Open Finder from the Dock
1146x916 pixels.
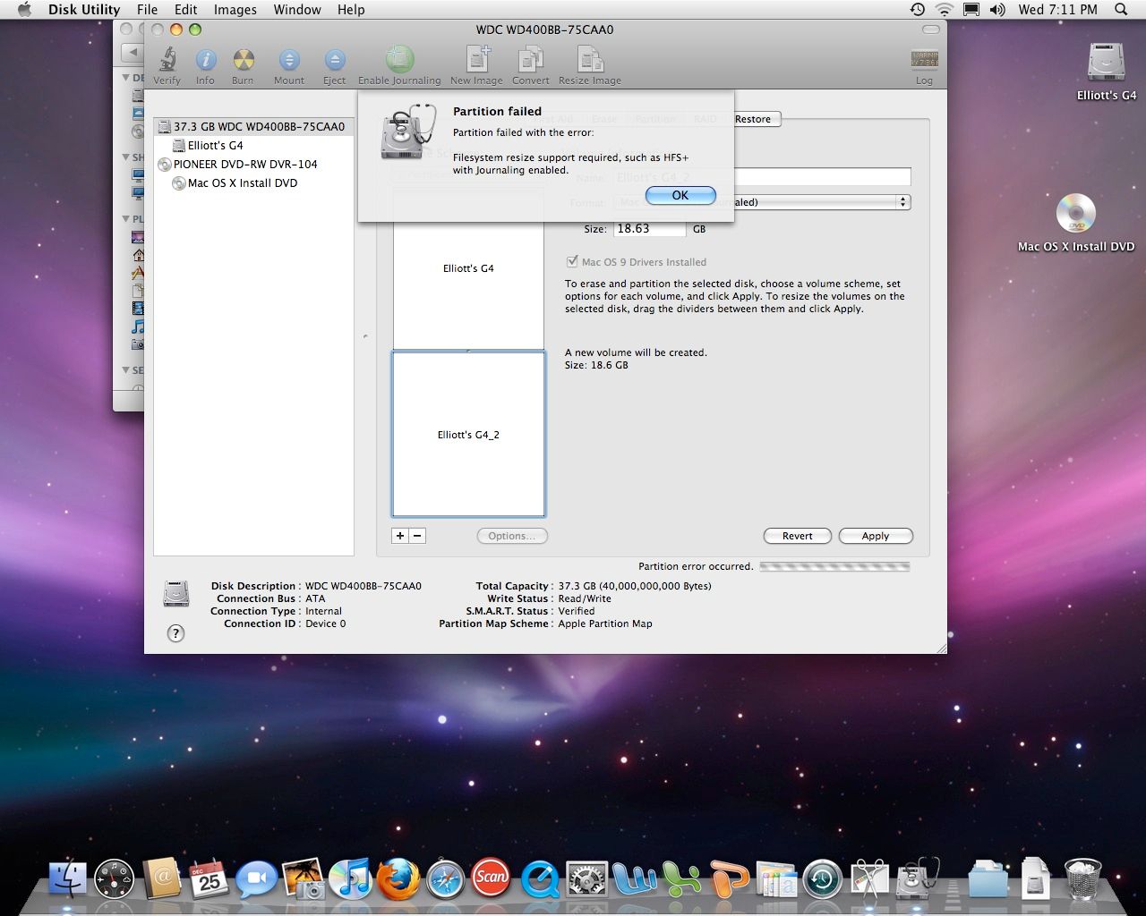pyautogui.click(x=68, y=879)
